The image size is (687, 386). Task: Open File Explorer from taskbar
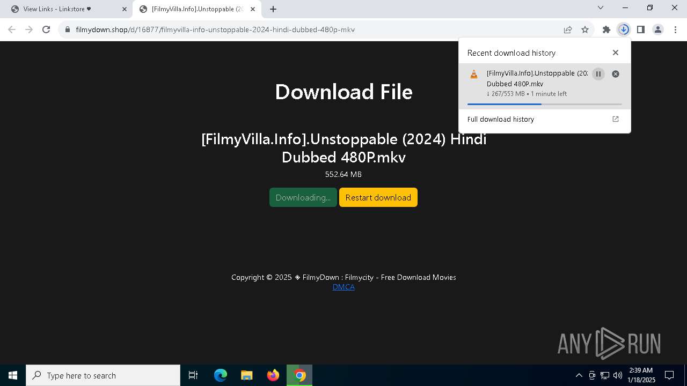[246, 375]
